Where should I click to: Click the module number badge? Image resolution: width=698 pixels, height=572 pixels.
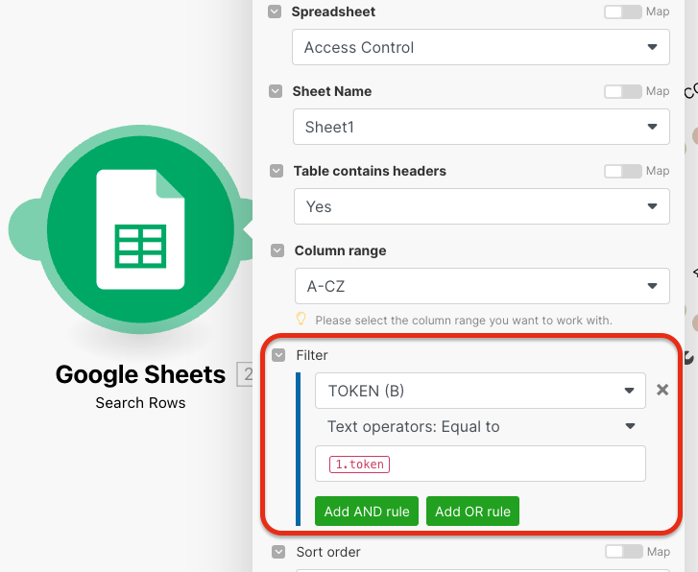[x=245, y=374]
